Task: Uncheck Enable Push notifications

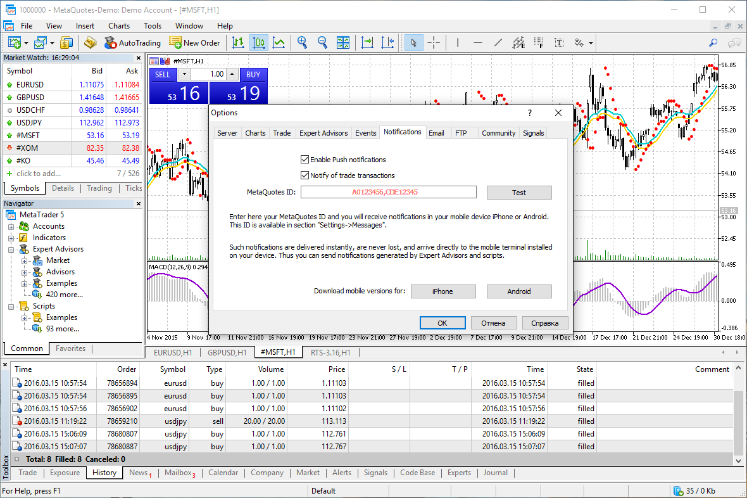Action: click(304, 159)
